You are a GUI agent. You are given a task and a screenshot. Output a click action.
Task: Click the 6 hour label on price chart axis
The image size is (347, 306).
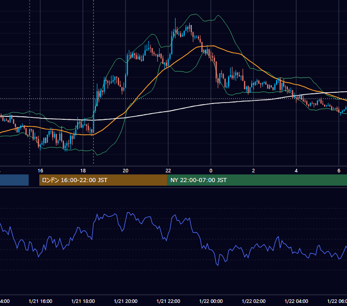click(339, 171)
